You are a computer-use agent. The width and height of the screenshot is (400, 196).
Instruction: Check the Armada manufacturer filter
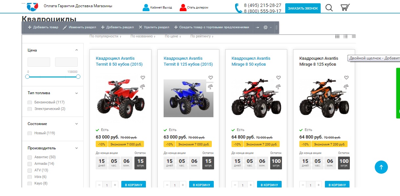[x=30, y=164]
